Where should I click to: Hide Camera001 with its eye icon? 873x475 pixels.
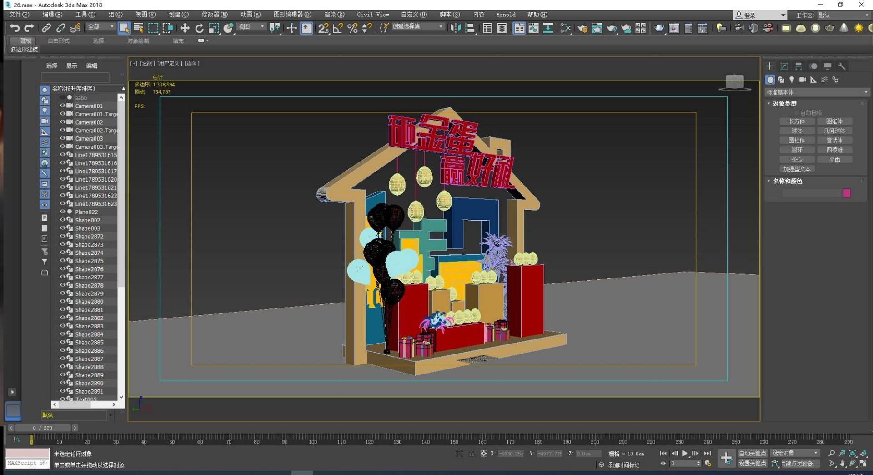point(63,106)
